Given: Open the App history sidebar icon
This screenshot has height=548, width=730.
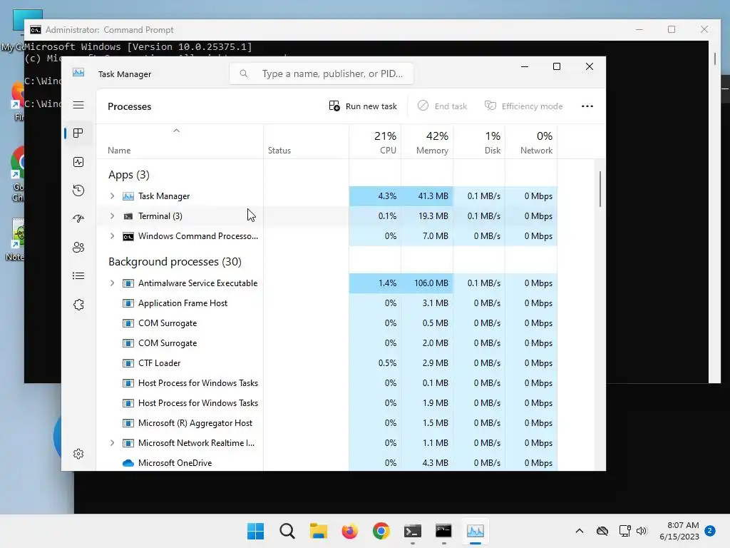Looking at the screenshot, I should tap(78, 191).
